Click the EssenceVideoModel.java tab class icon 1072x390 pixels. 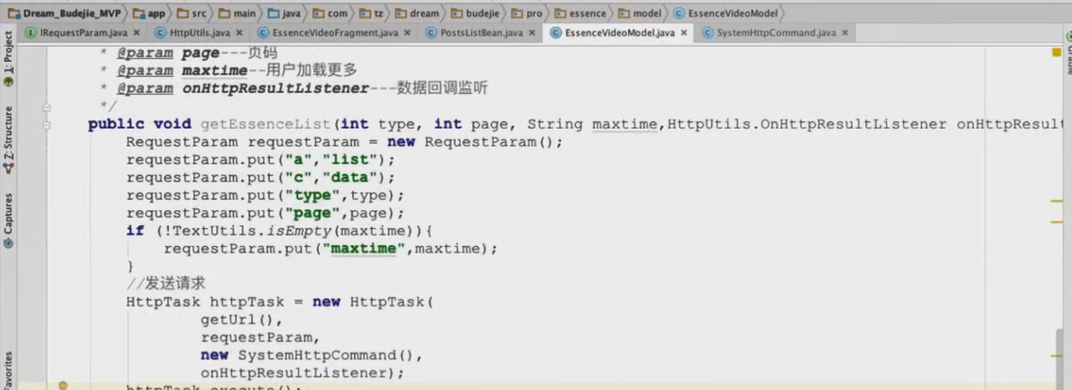point(556,33)
